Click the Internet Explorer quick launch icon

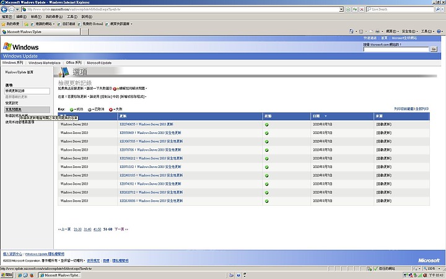point(20,275)
